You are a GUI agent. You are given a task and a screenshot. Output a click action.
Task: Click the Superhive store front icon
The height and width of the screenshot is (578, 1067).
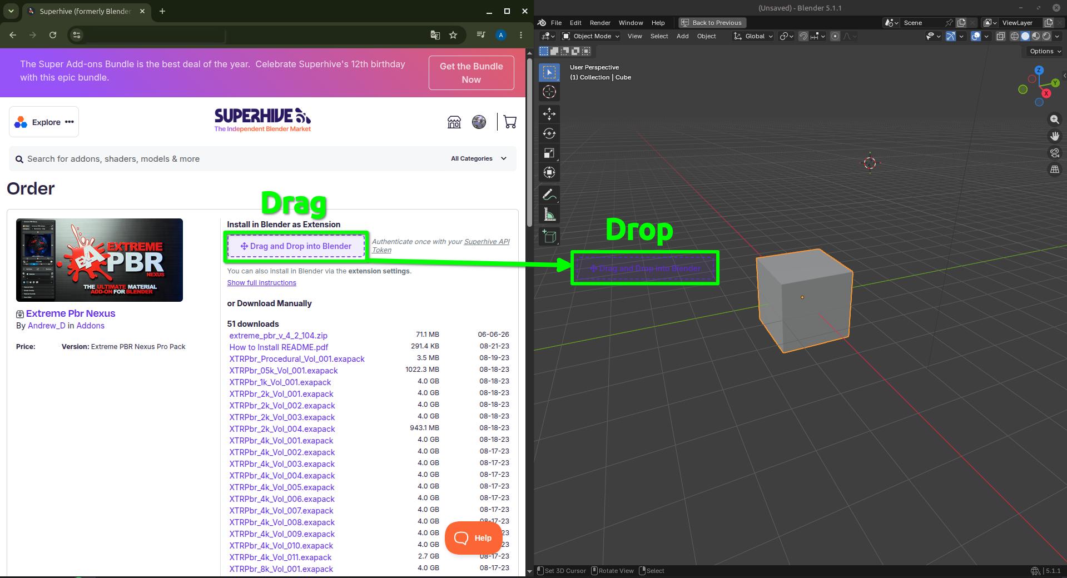click(x=454, y=122)
